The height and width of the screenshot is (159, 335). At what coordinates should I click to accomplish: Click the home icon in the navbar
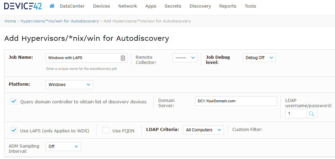52,6
